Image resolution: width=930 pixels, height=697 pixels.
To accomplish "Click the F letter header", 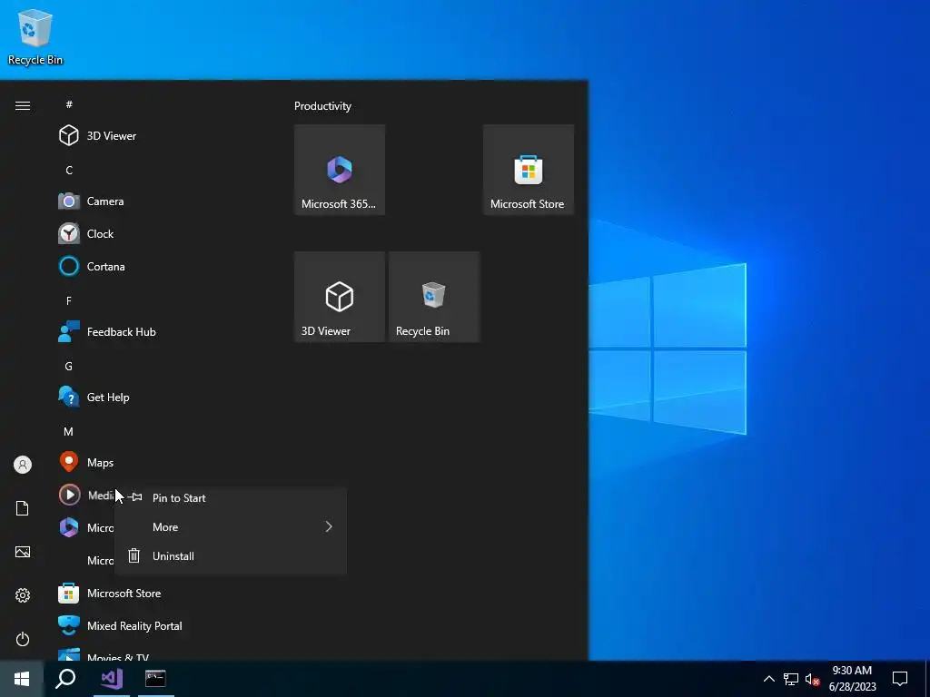I will (69, 301).
